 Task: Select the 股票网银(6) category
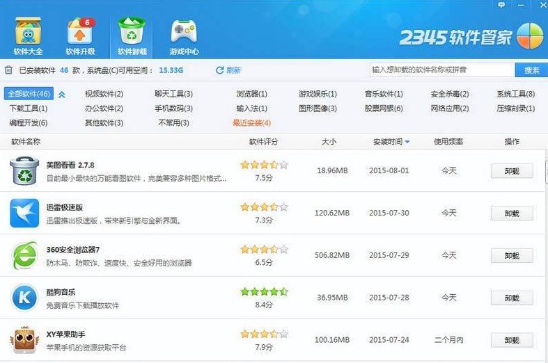[x=384, y=108]
